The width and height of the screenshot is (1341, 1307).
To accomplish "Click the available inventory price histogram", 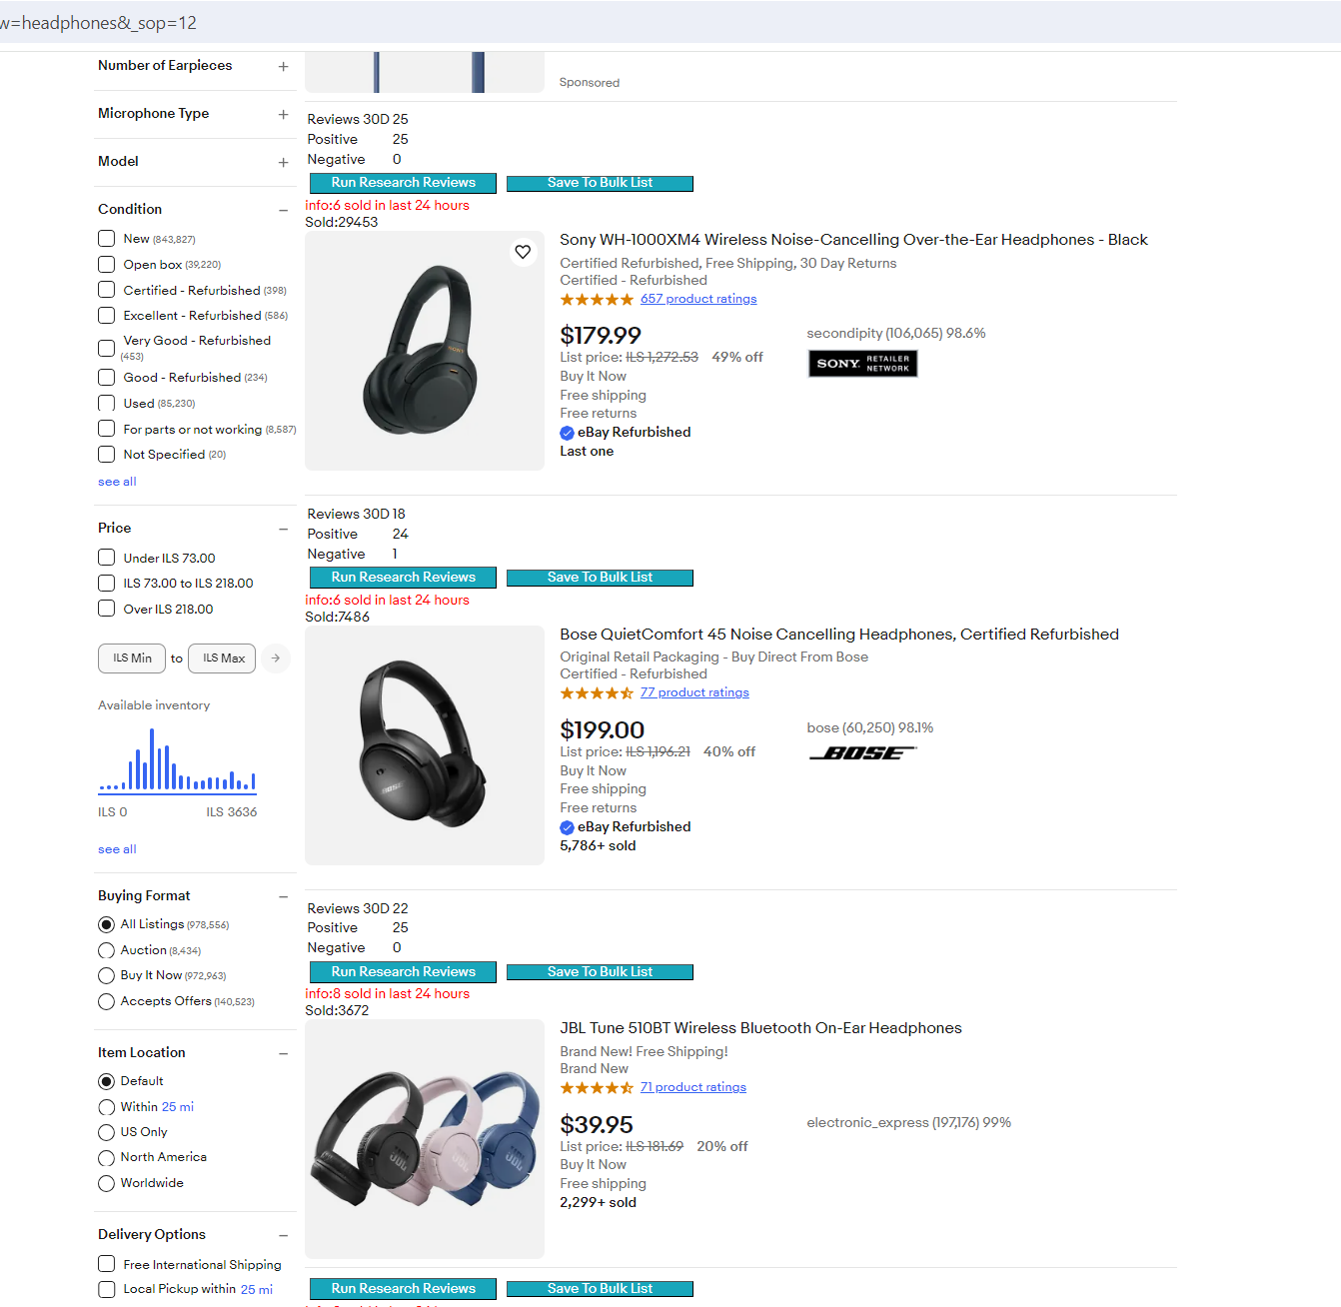I will (x=178, y=760).
